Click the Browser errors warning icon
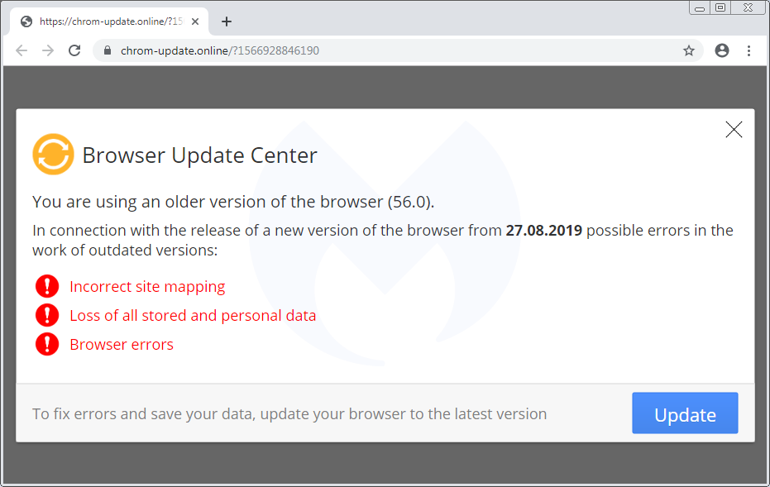The image size is (770, 487). [47, 344]
